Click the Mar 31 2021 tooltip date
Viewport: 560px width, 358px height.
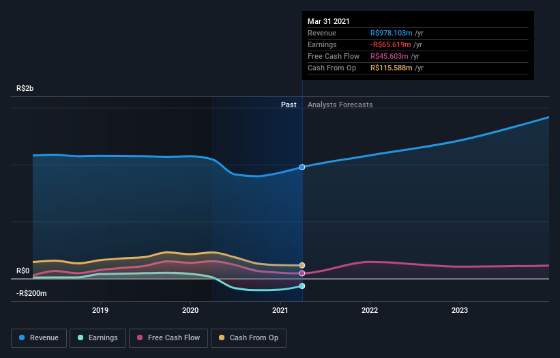[x=329, y=21]
